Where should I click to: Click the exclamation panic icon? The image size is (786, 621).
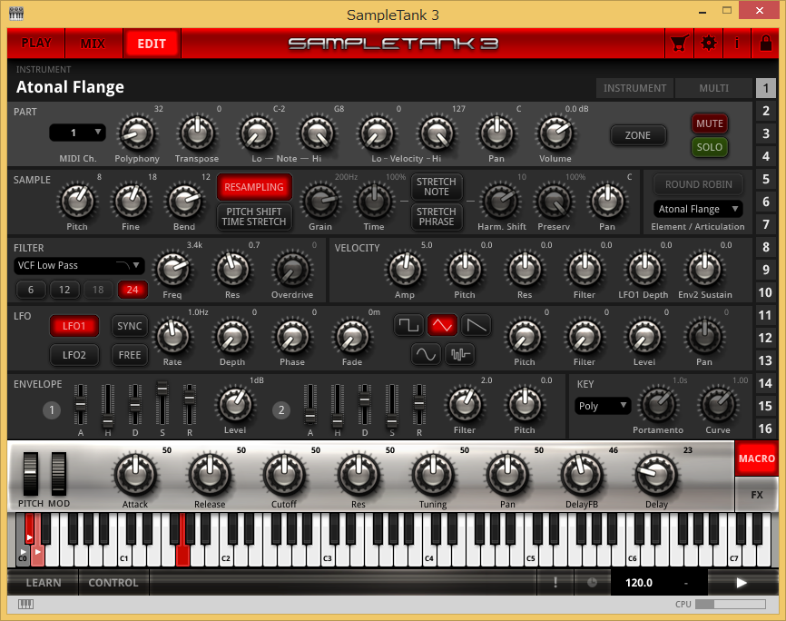coord(555,582)
